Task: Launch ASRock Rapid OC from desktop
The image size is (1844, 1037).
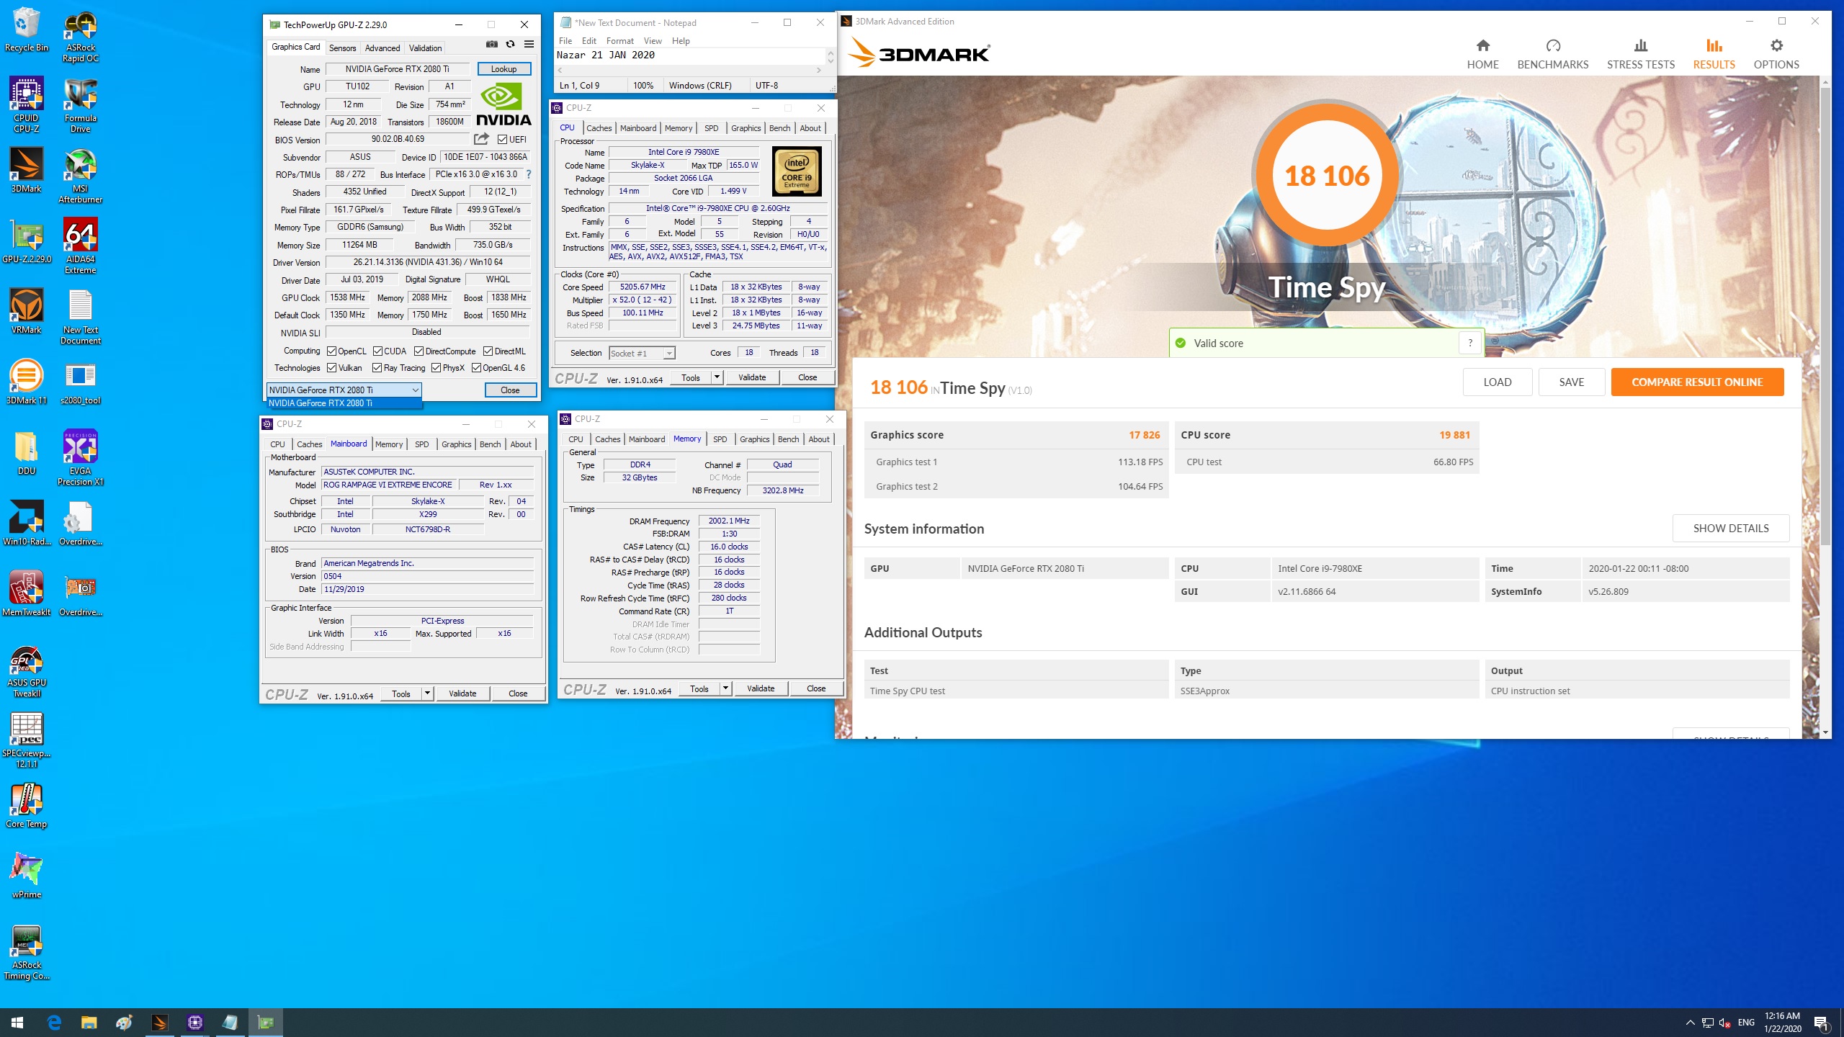Action: [x=80, y=36]
